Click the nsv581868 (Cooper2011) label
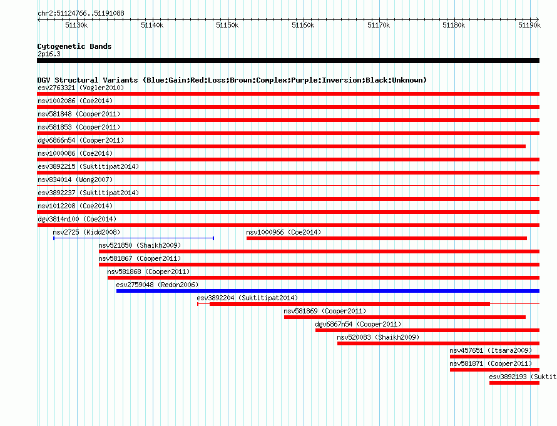The image size is (557, 426). 148,271
